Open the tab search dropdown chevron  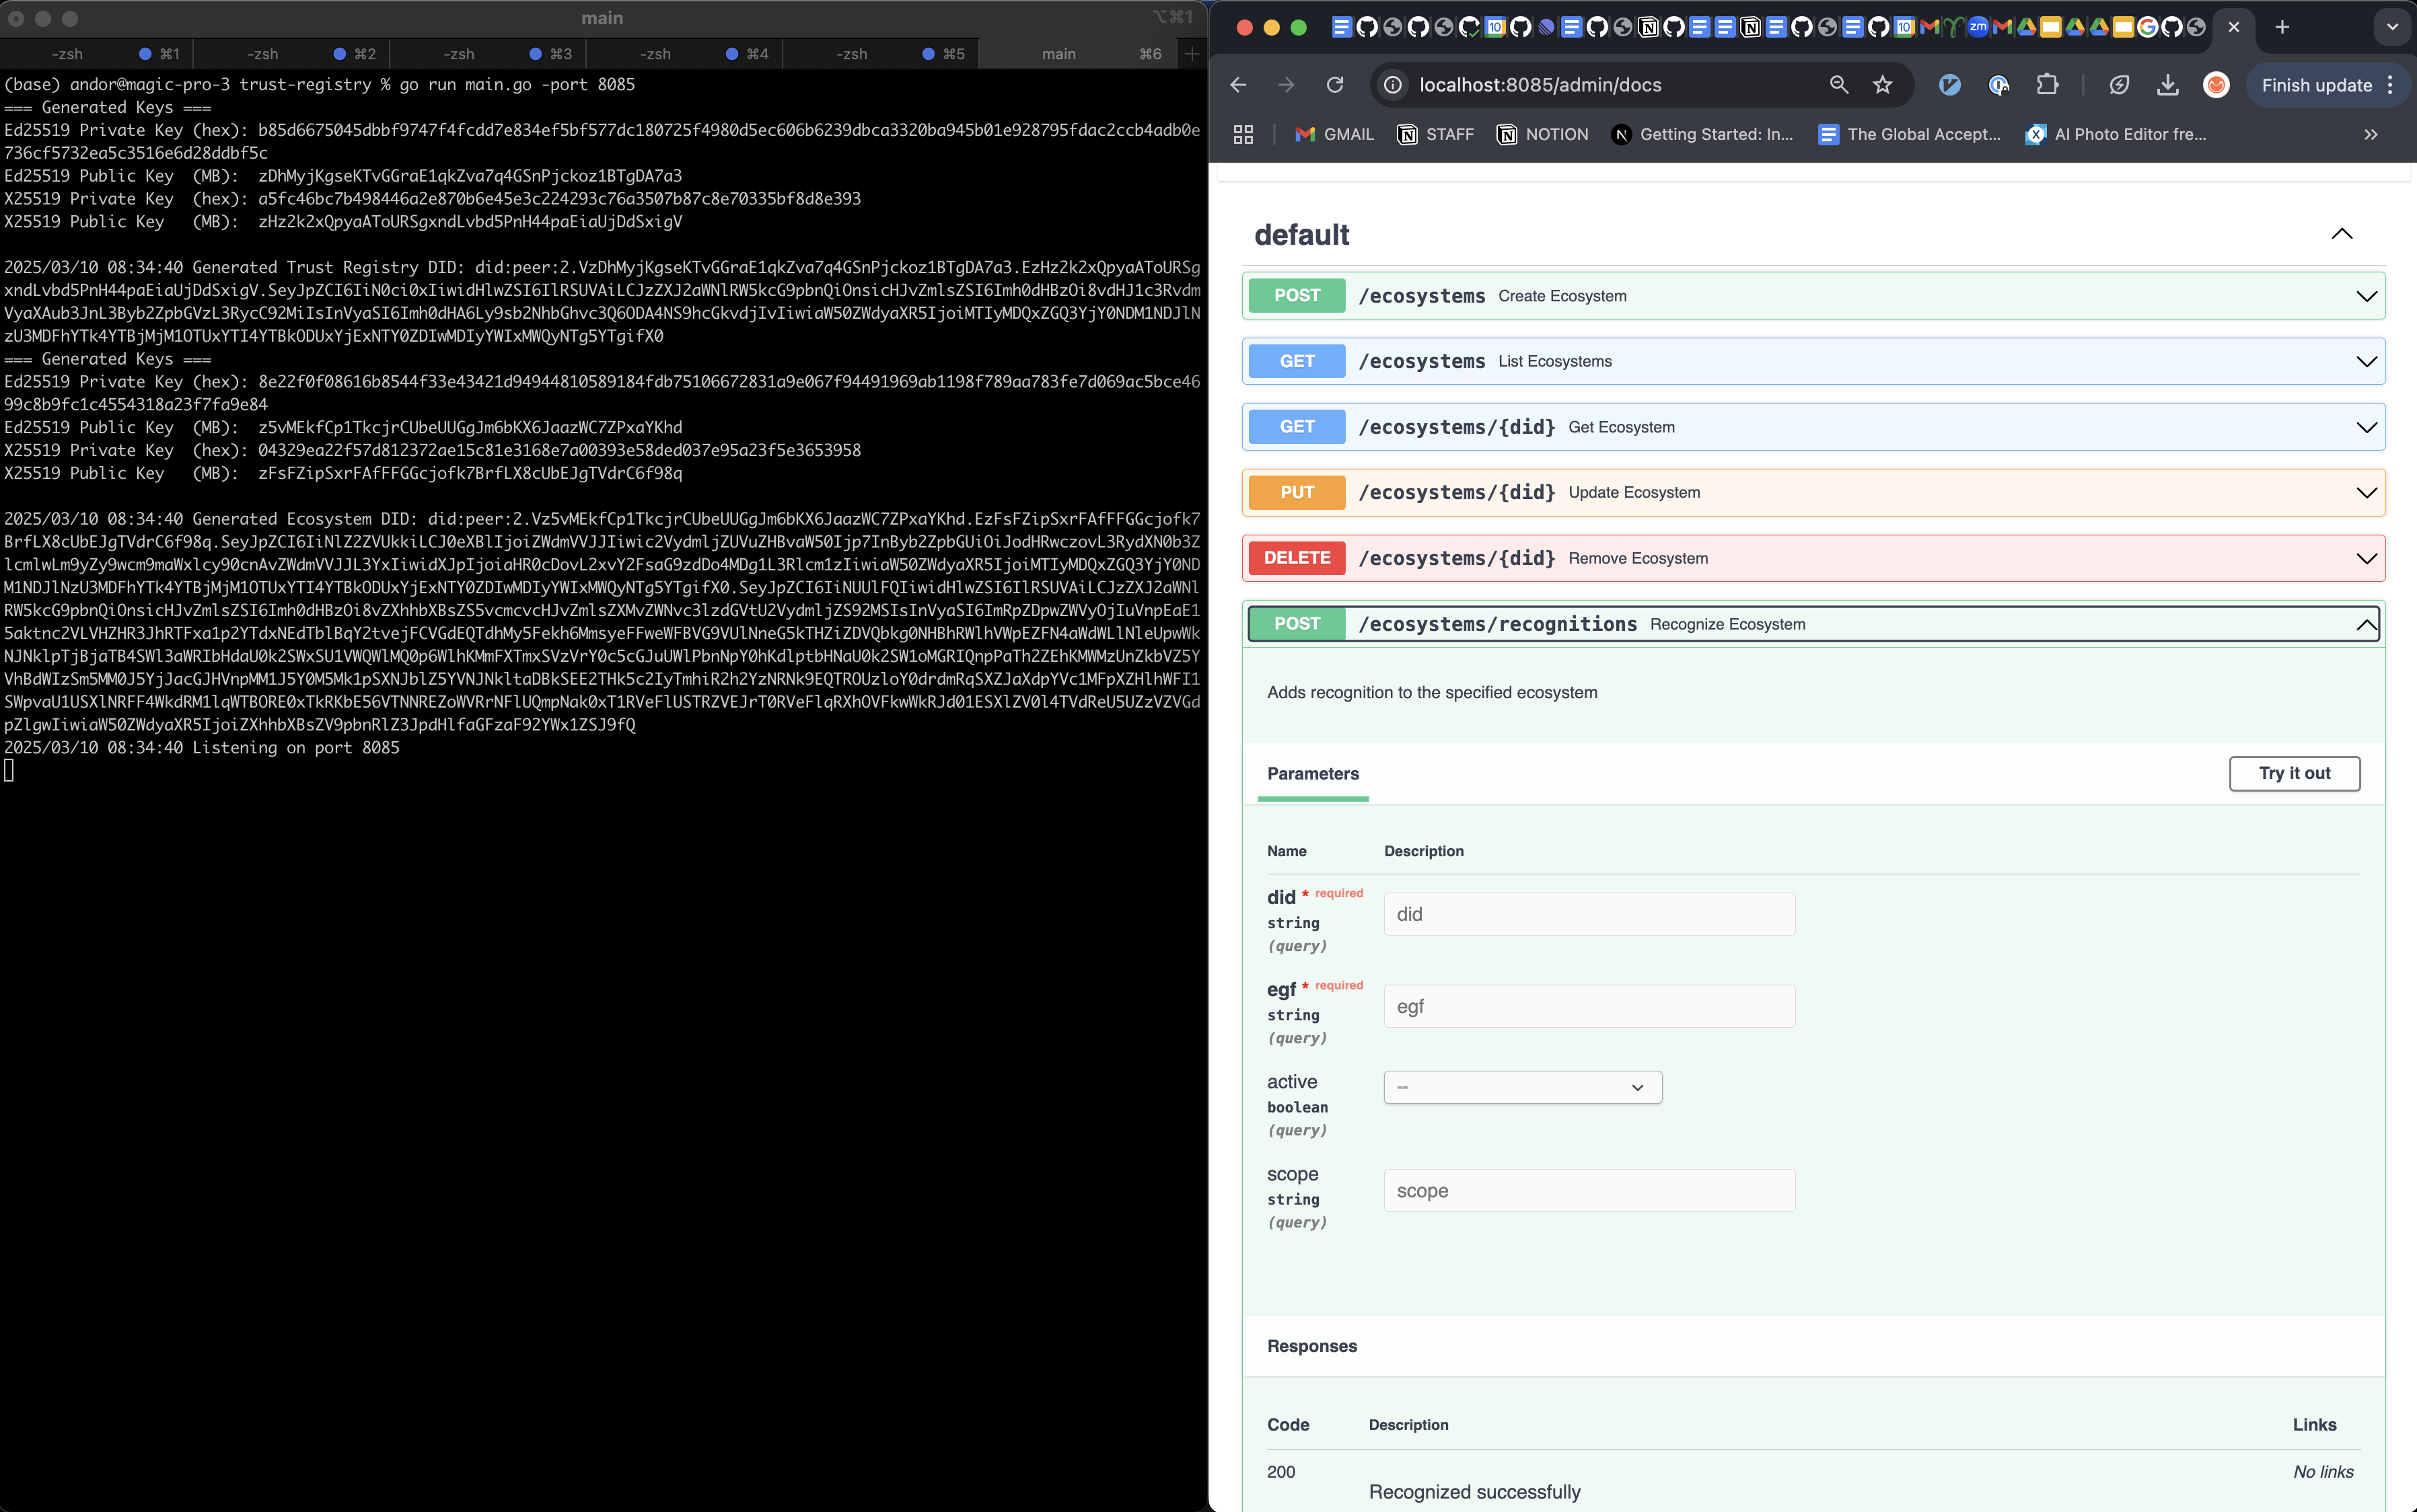(x=2392, y=27)
